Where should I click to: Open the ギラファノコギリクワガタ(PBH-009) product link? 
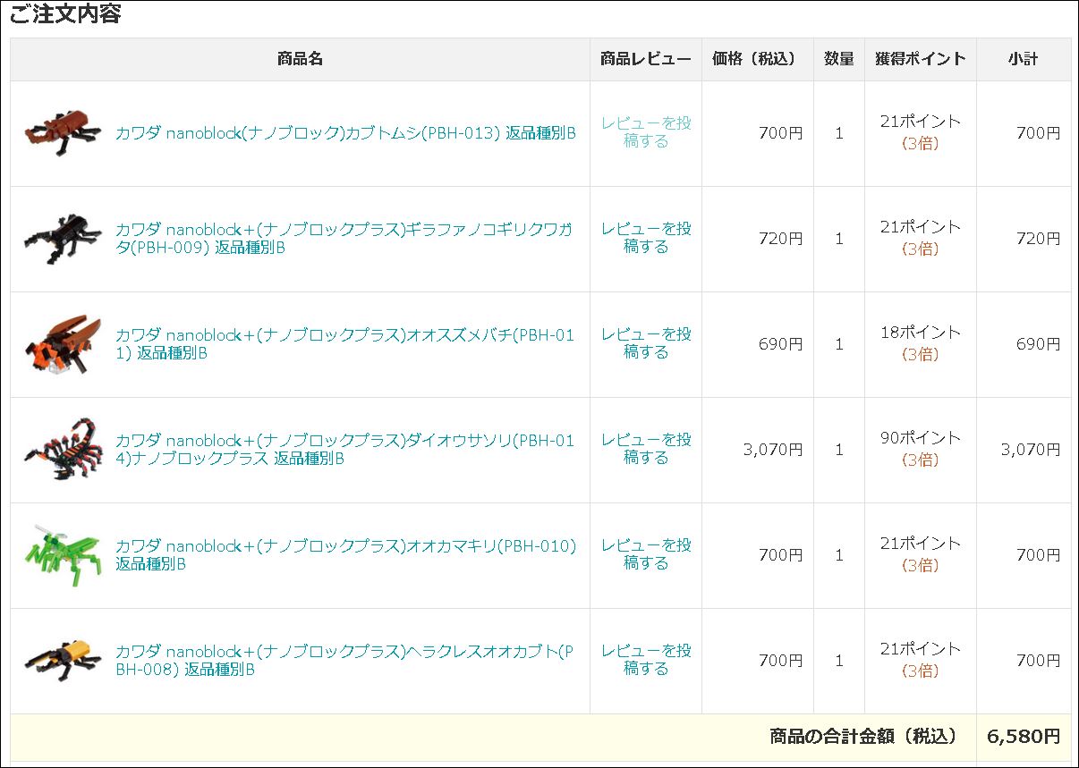point(344,239)
